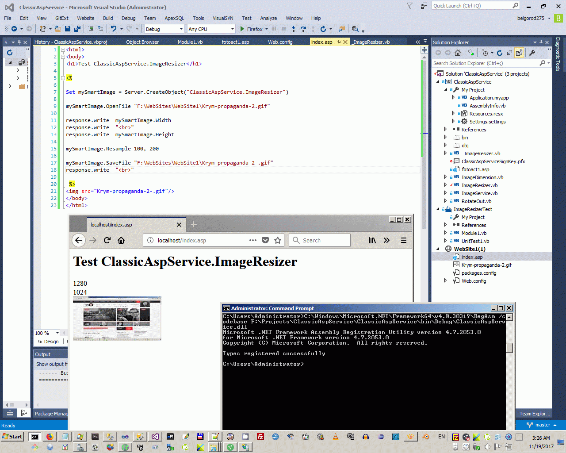This screenshot has width=566, height=453.
Task: Open the Firefox hamburger menu
Action: (x=403, y=240)
